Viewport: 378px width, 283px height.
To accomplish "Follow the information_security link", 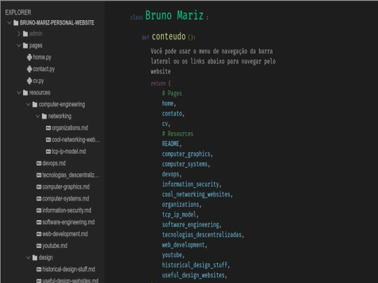I will click(x=190, y=184).
